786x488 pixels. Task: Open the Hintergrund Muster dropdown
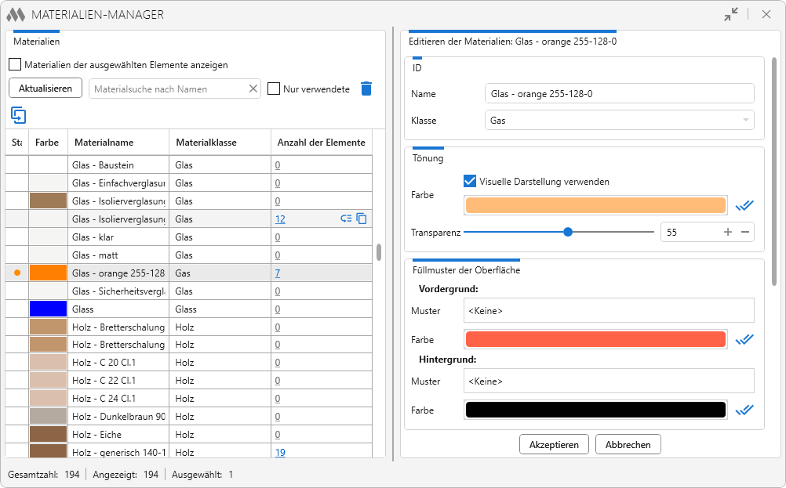coord(609,381)
